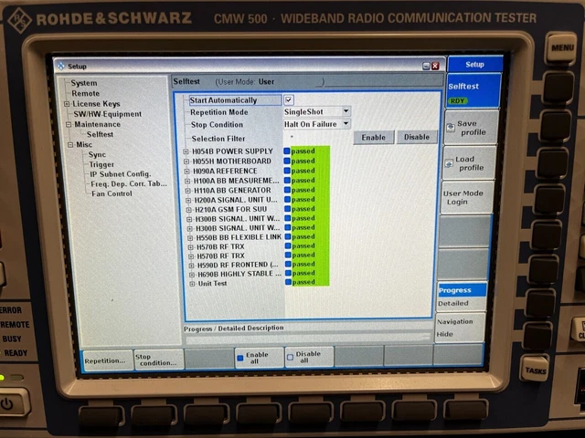Select the Detailed view option
Image resolution: width=585 pixels, height=438 pixels.
pyautogui.click(x=462, y=304)
